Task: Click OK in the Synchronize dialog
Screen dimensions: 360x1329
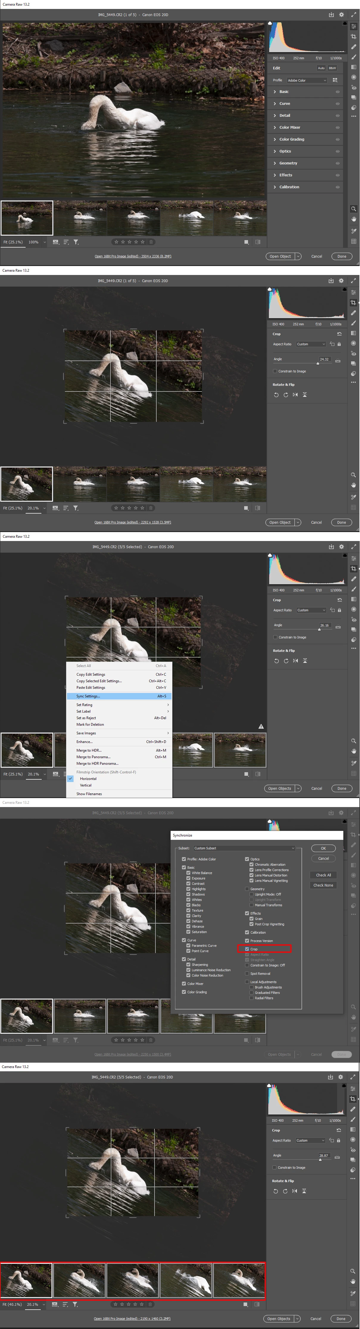Action: 323,848
